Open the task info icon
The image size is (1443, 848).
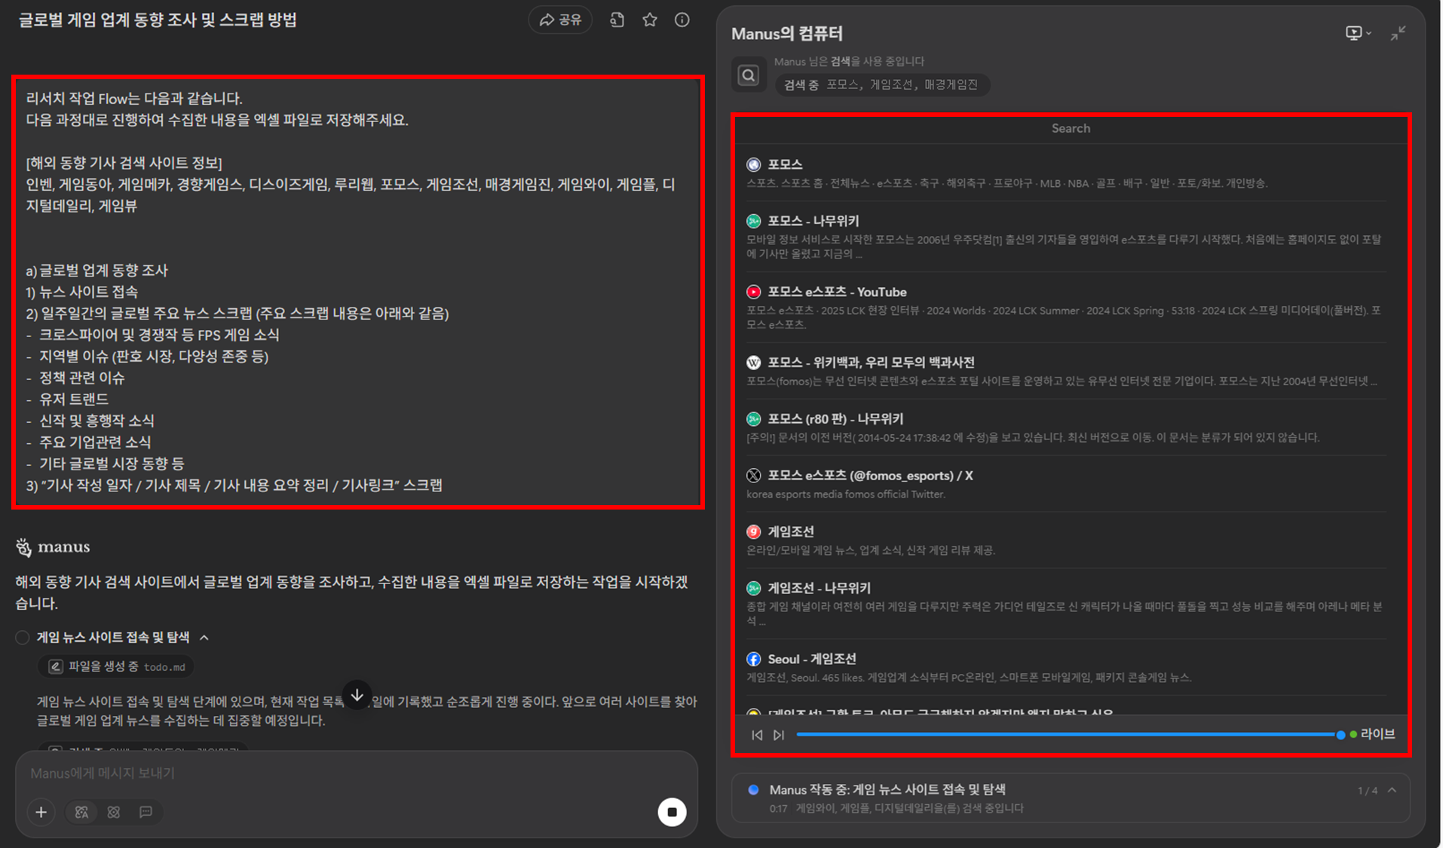pyautogui.click(x=682, y=20)
